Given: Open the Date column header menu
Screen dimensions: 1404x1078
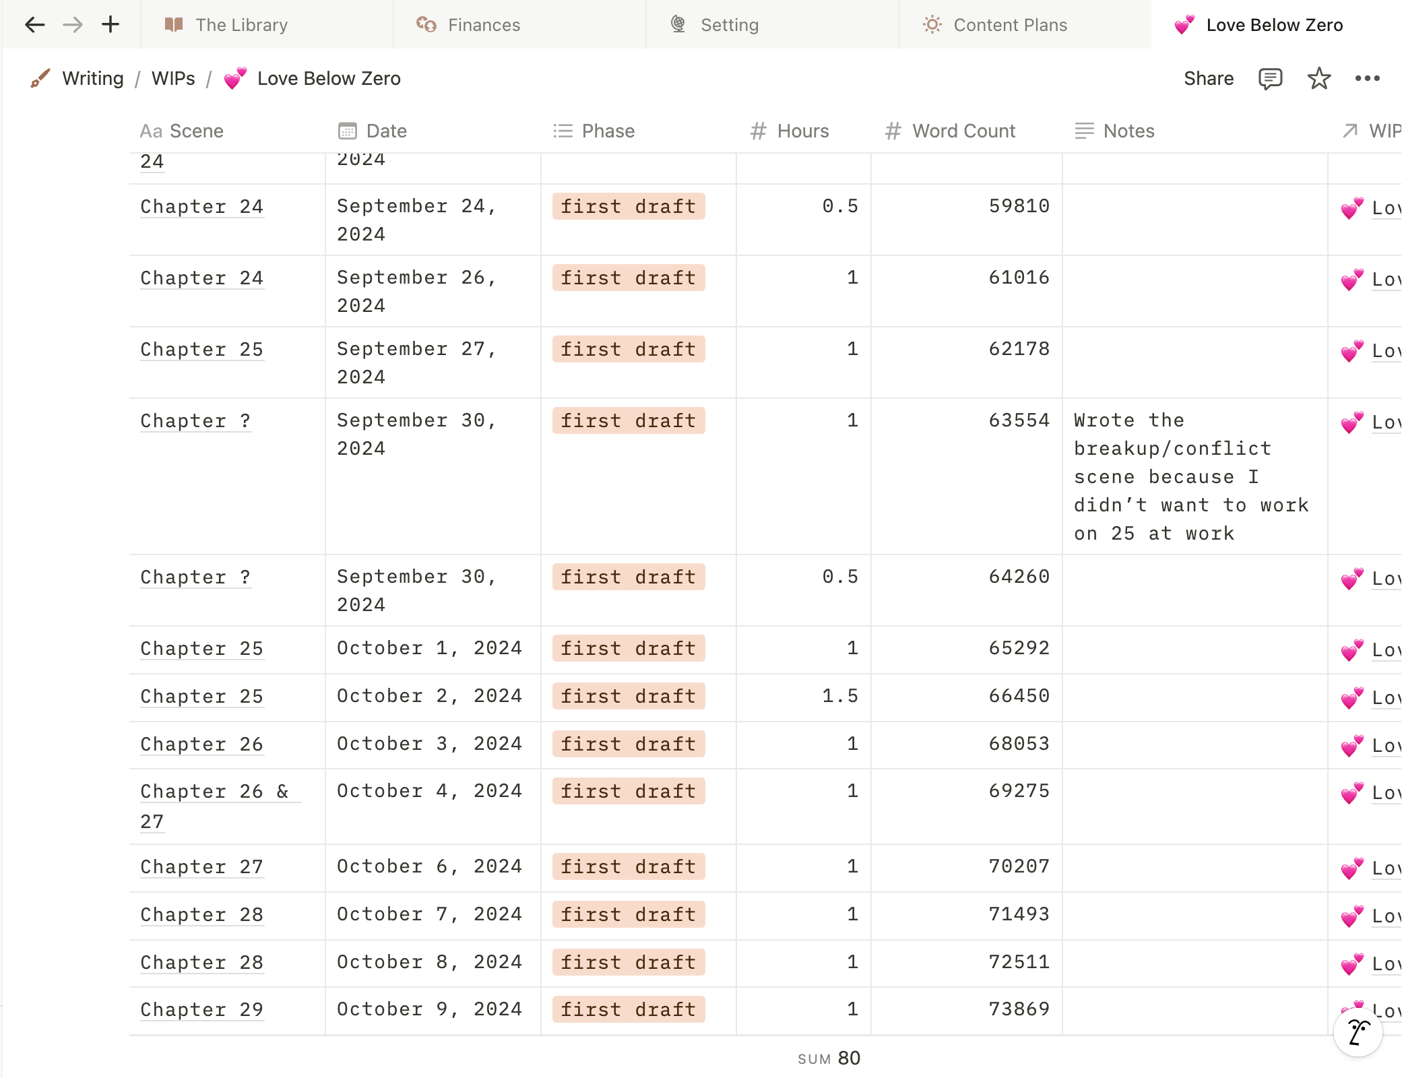Looking at the screenshot, I should click(x=386, y=131).
